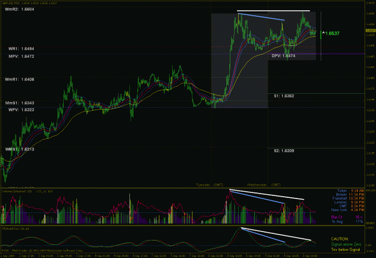Image resolution: width=376 pixels, height=258 pixels.
Task: Click the DPV: 1.6474 daily pivot label
Action: (283, 56)
